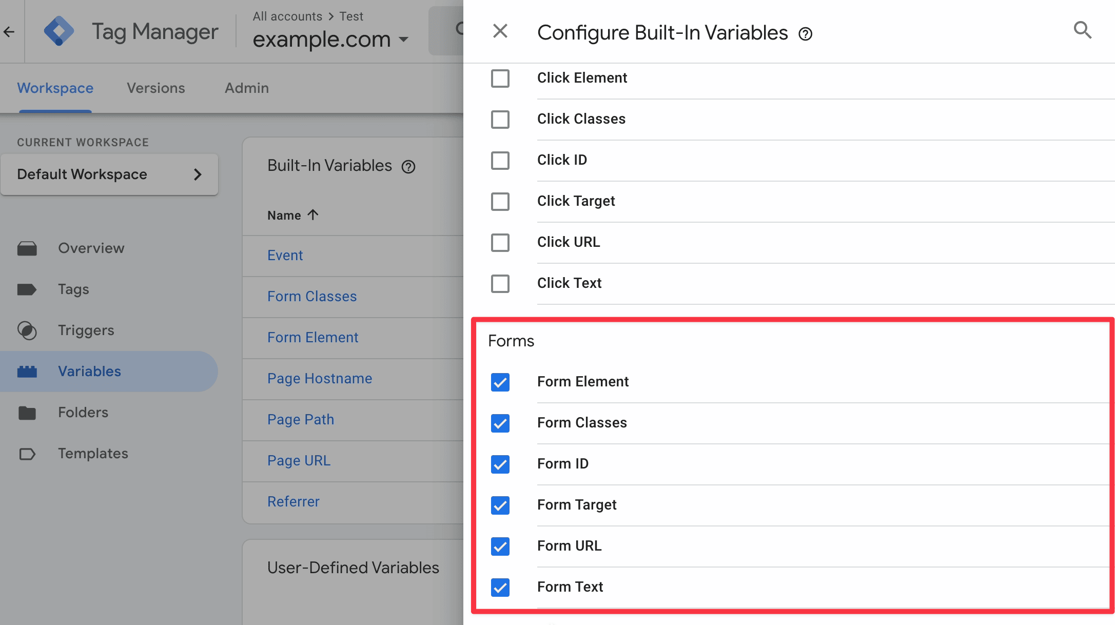
Task: Open Variables in the sidebar
Action: [90, 372]
